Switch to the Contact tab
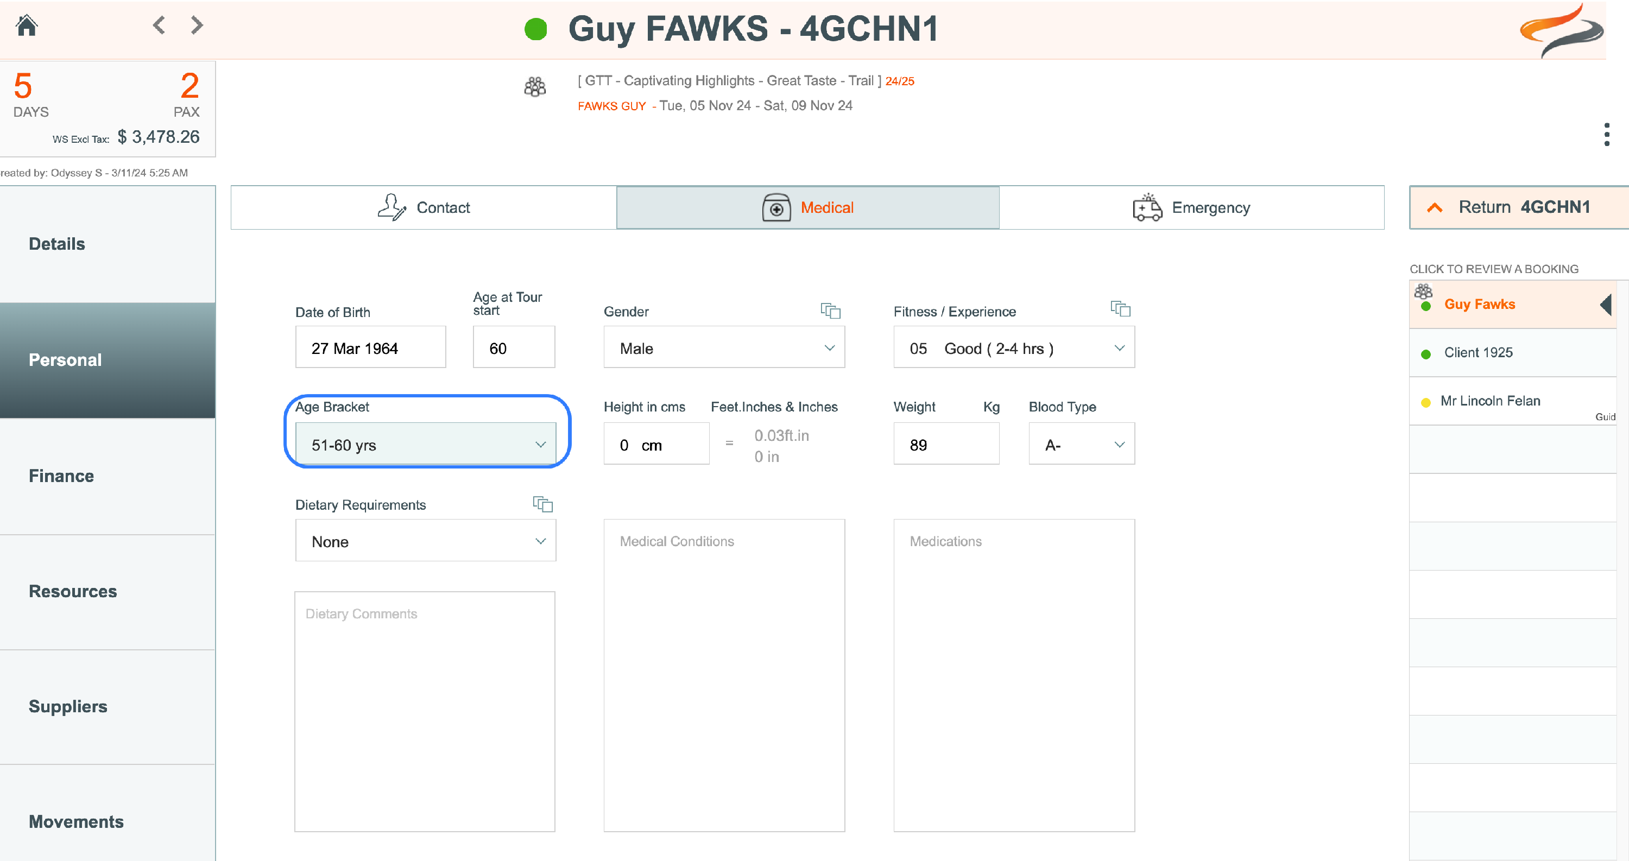The height and width of the screenshot is (861, 1629). tap(424, 207)
